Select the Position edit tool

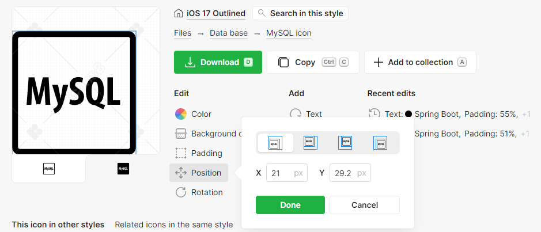[199, 173]
